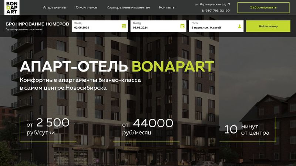Click address ул. Ядринцевская, зд. 71
The width and height of the screenshot is (296, 166).
[213, 4]
